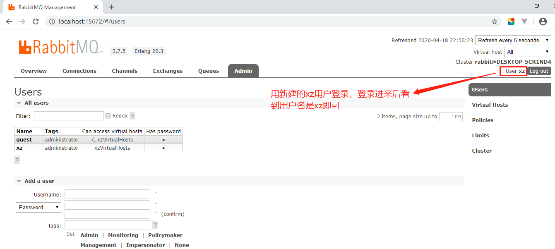The image size is (555, 249).
Task: Set the None tag
Action: [182, 245]
